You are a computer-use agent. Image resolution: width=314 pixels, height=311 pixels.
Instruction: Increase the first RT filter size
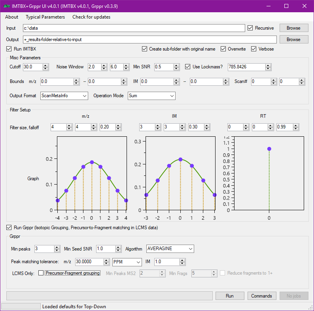246,125
